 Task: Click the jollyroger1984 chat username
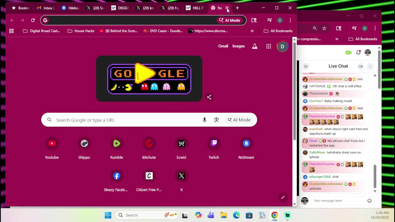point(320,177)
